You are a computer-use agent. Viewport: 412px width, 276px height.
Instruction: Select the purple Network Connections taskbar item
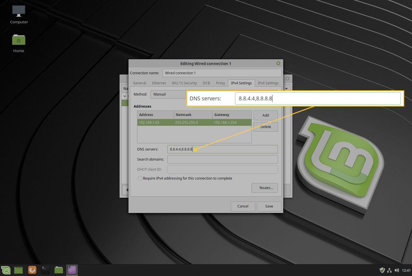click(x=72, y=270)
